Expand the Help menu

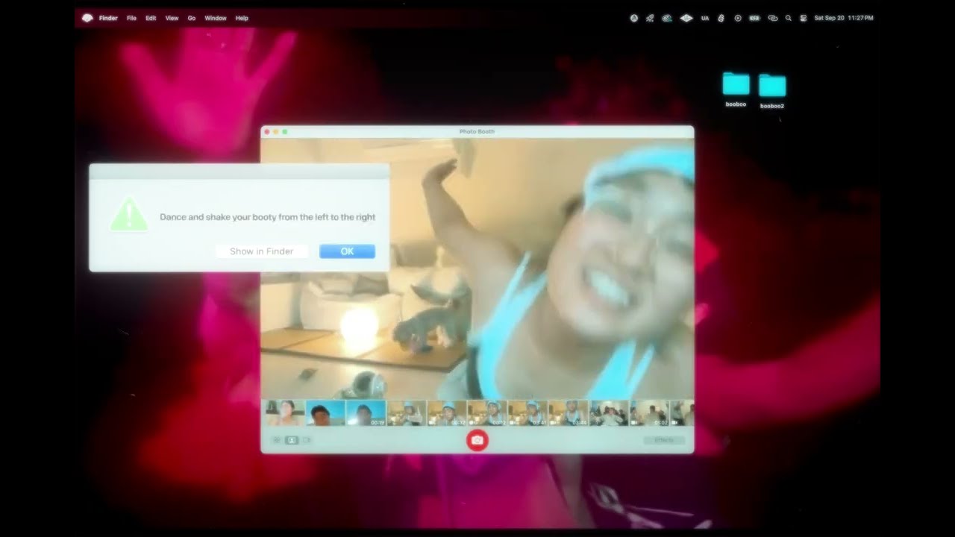point(242,18)
